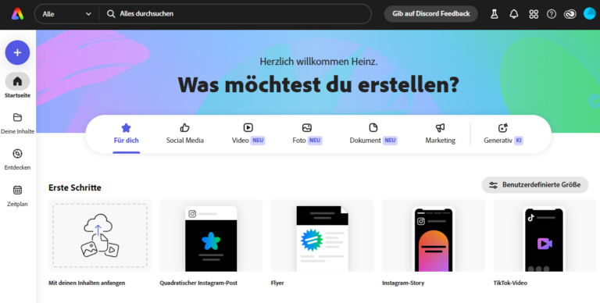Click the Herzlich willkommen Heinz text
This screenshot has width=600, height=303.
point(319,62)
